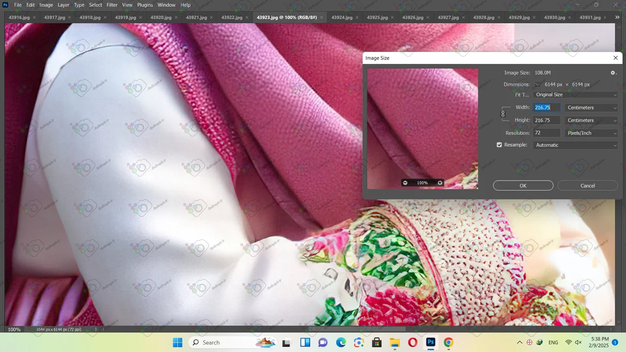The width and height of the screenshot is (626, 352).
Task: Zoom in the dialog preview with plus
Action: (440, 183)
